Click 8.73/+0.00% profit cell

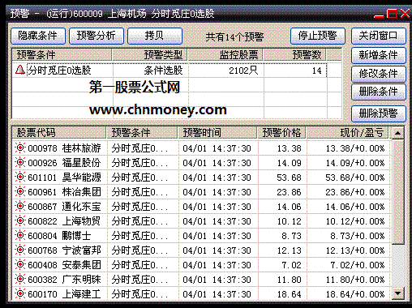[349, 236]
